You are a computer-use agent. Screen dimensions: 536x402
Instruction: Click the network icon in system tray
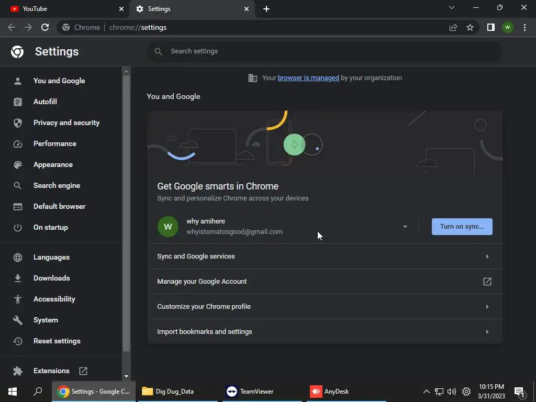439,392
